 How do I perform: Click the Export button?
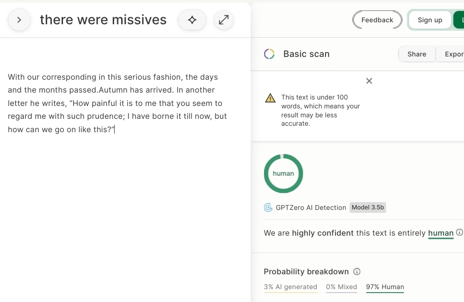(x=450, y=54)
